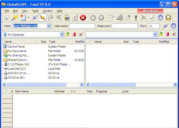Click the Delete X icon in toolbar
Image resolution: width=179 pixels, height=128 pixels.
[x=144, y=18]
